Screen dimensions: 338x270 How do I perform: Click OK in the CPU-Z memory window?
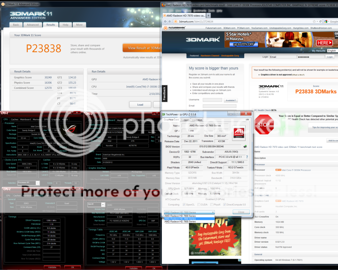click(73, 267)
